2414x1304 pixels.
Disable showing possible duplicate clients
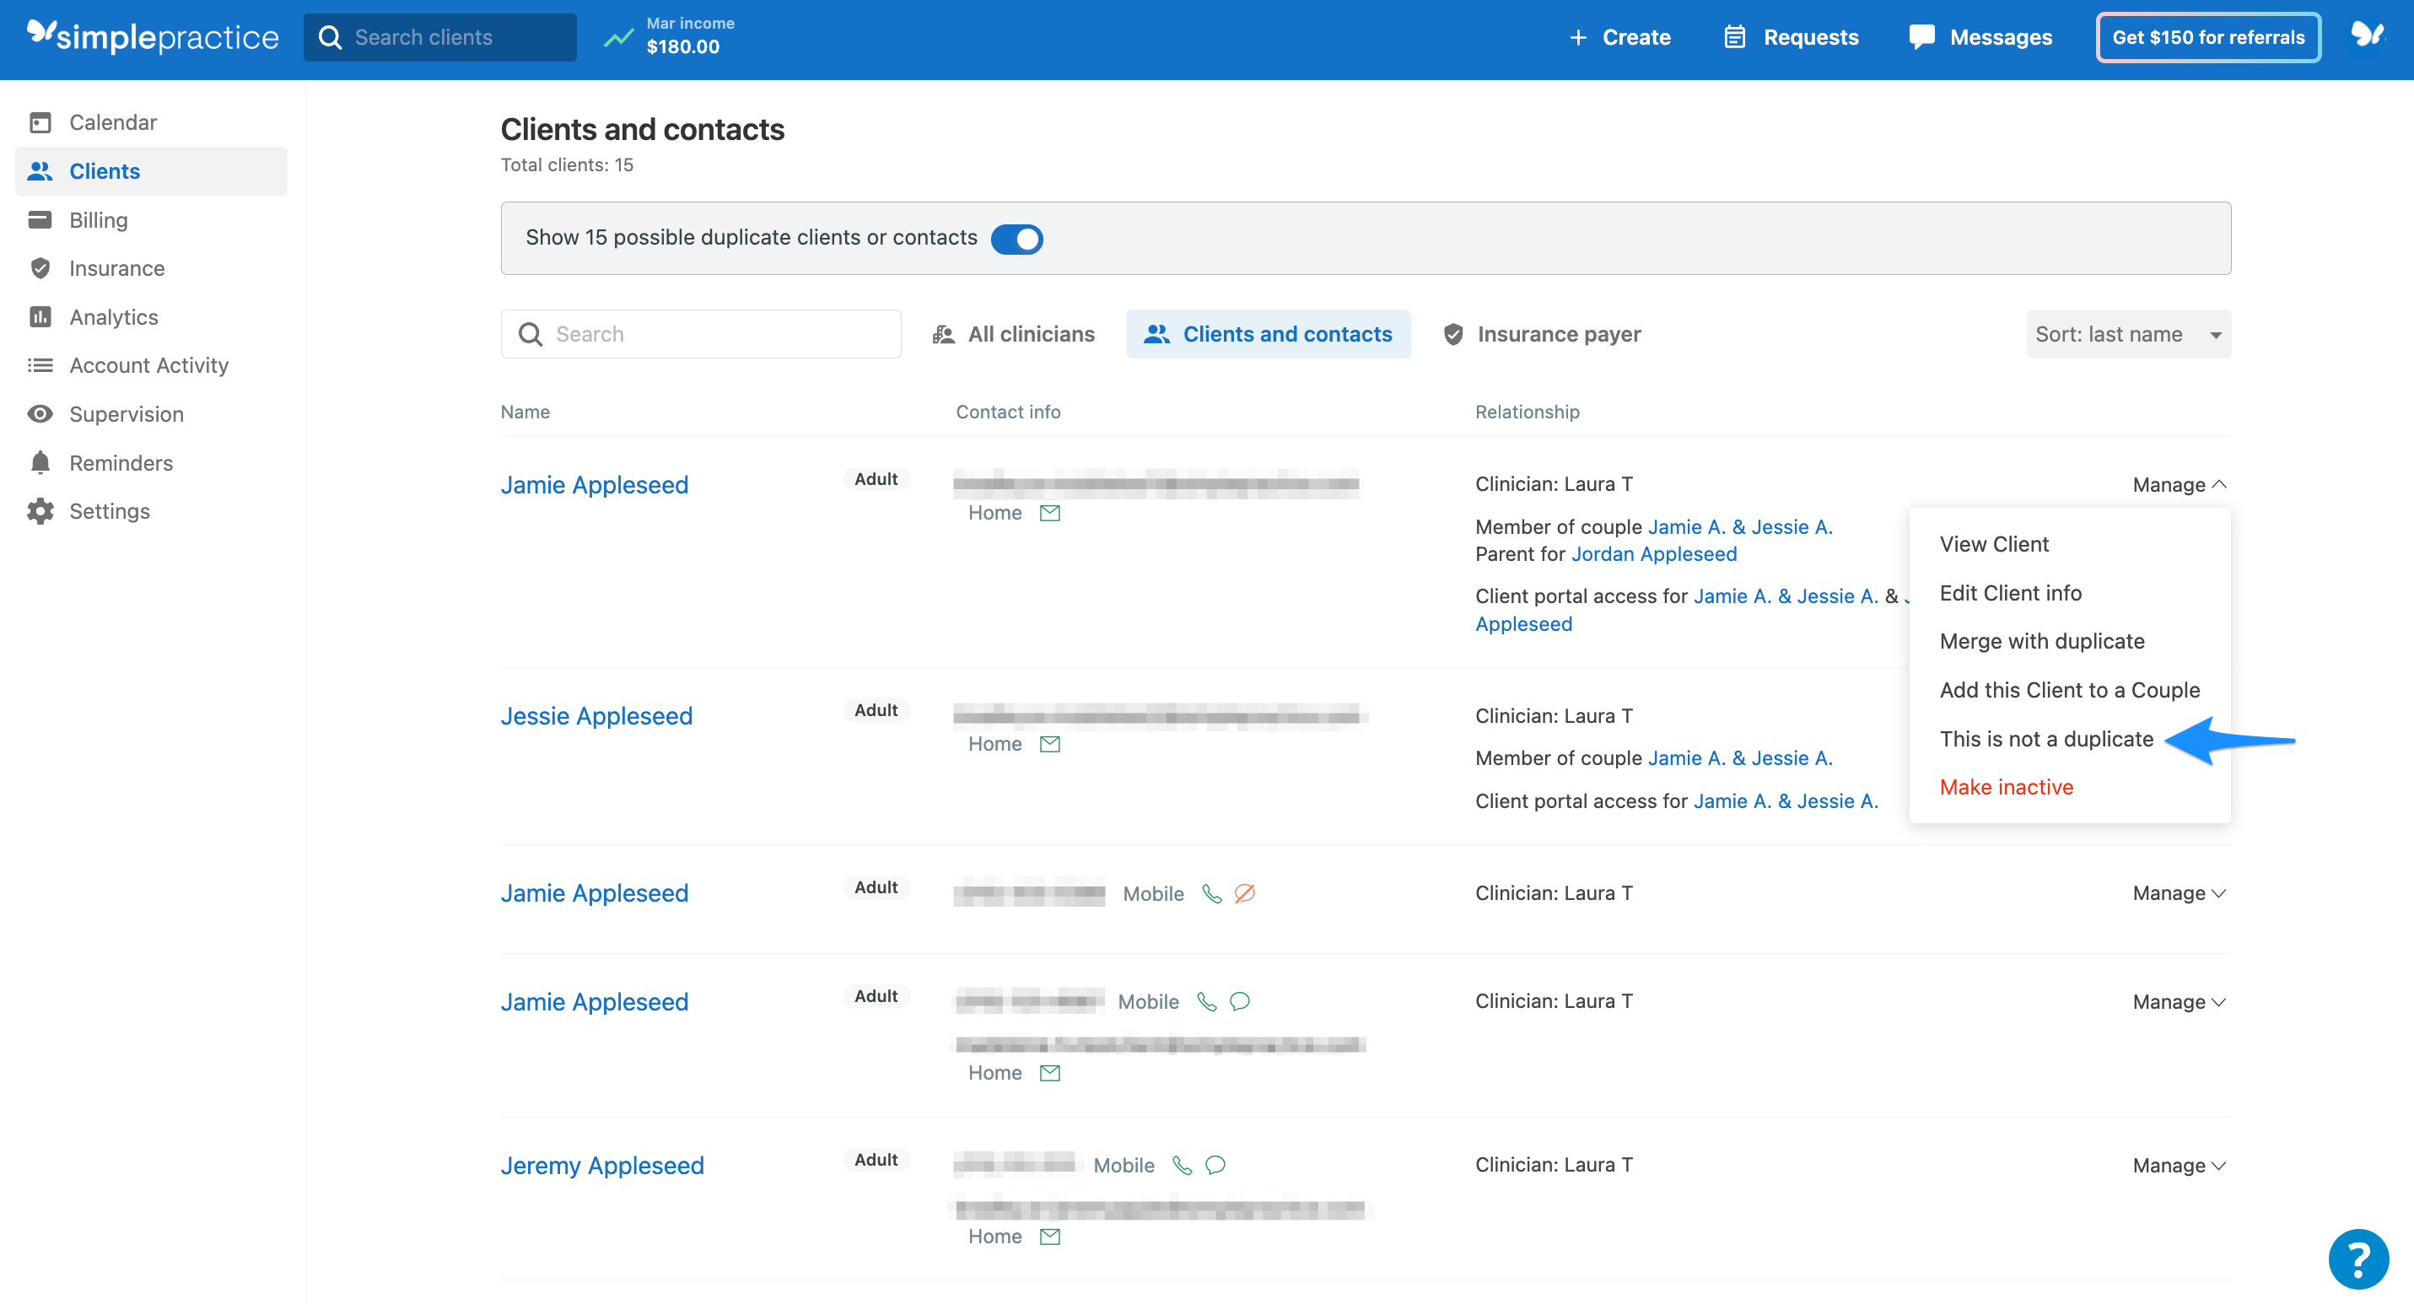(x=1016, y=239)
